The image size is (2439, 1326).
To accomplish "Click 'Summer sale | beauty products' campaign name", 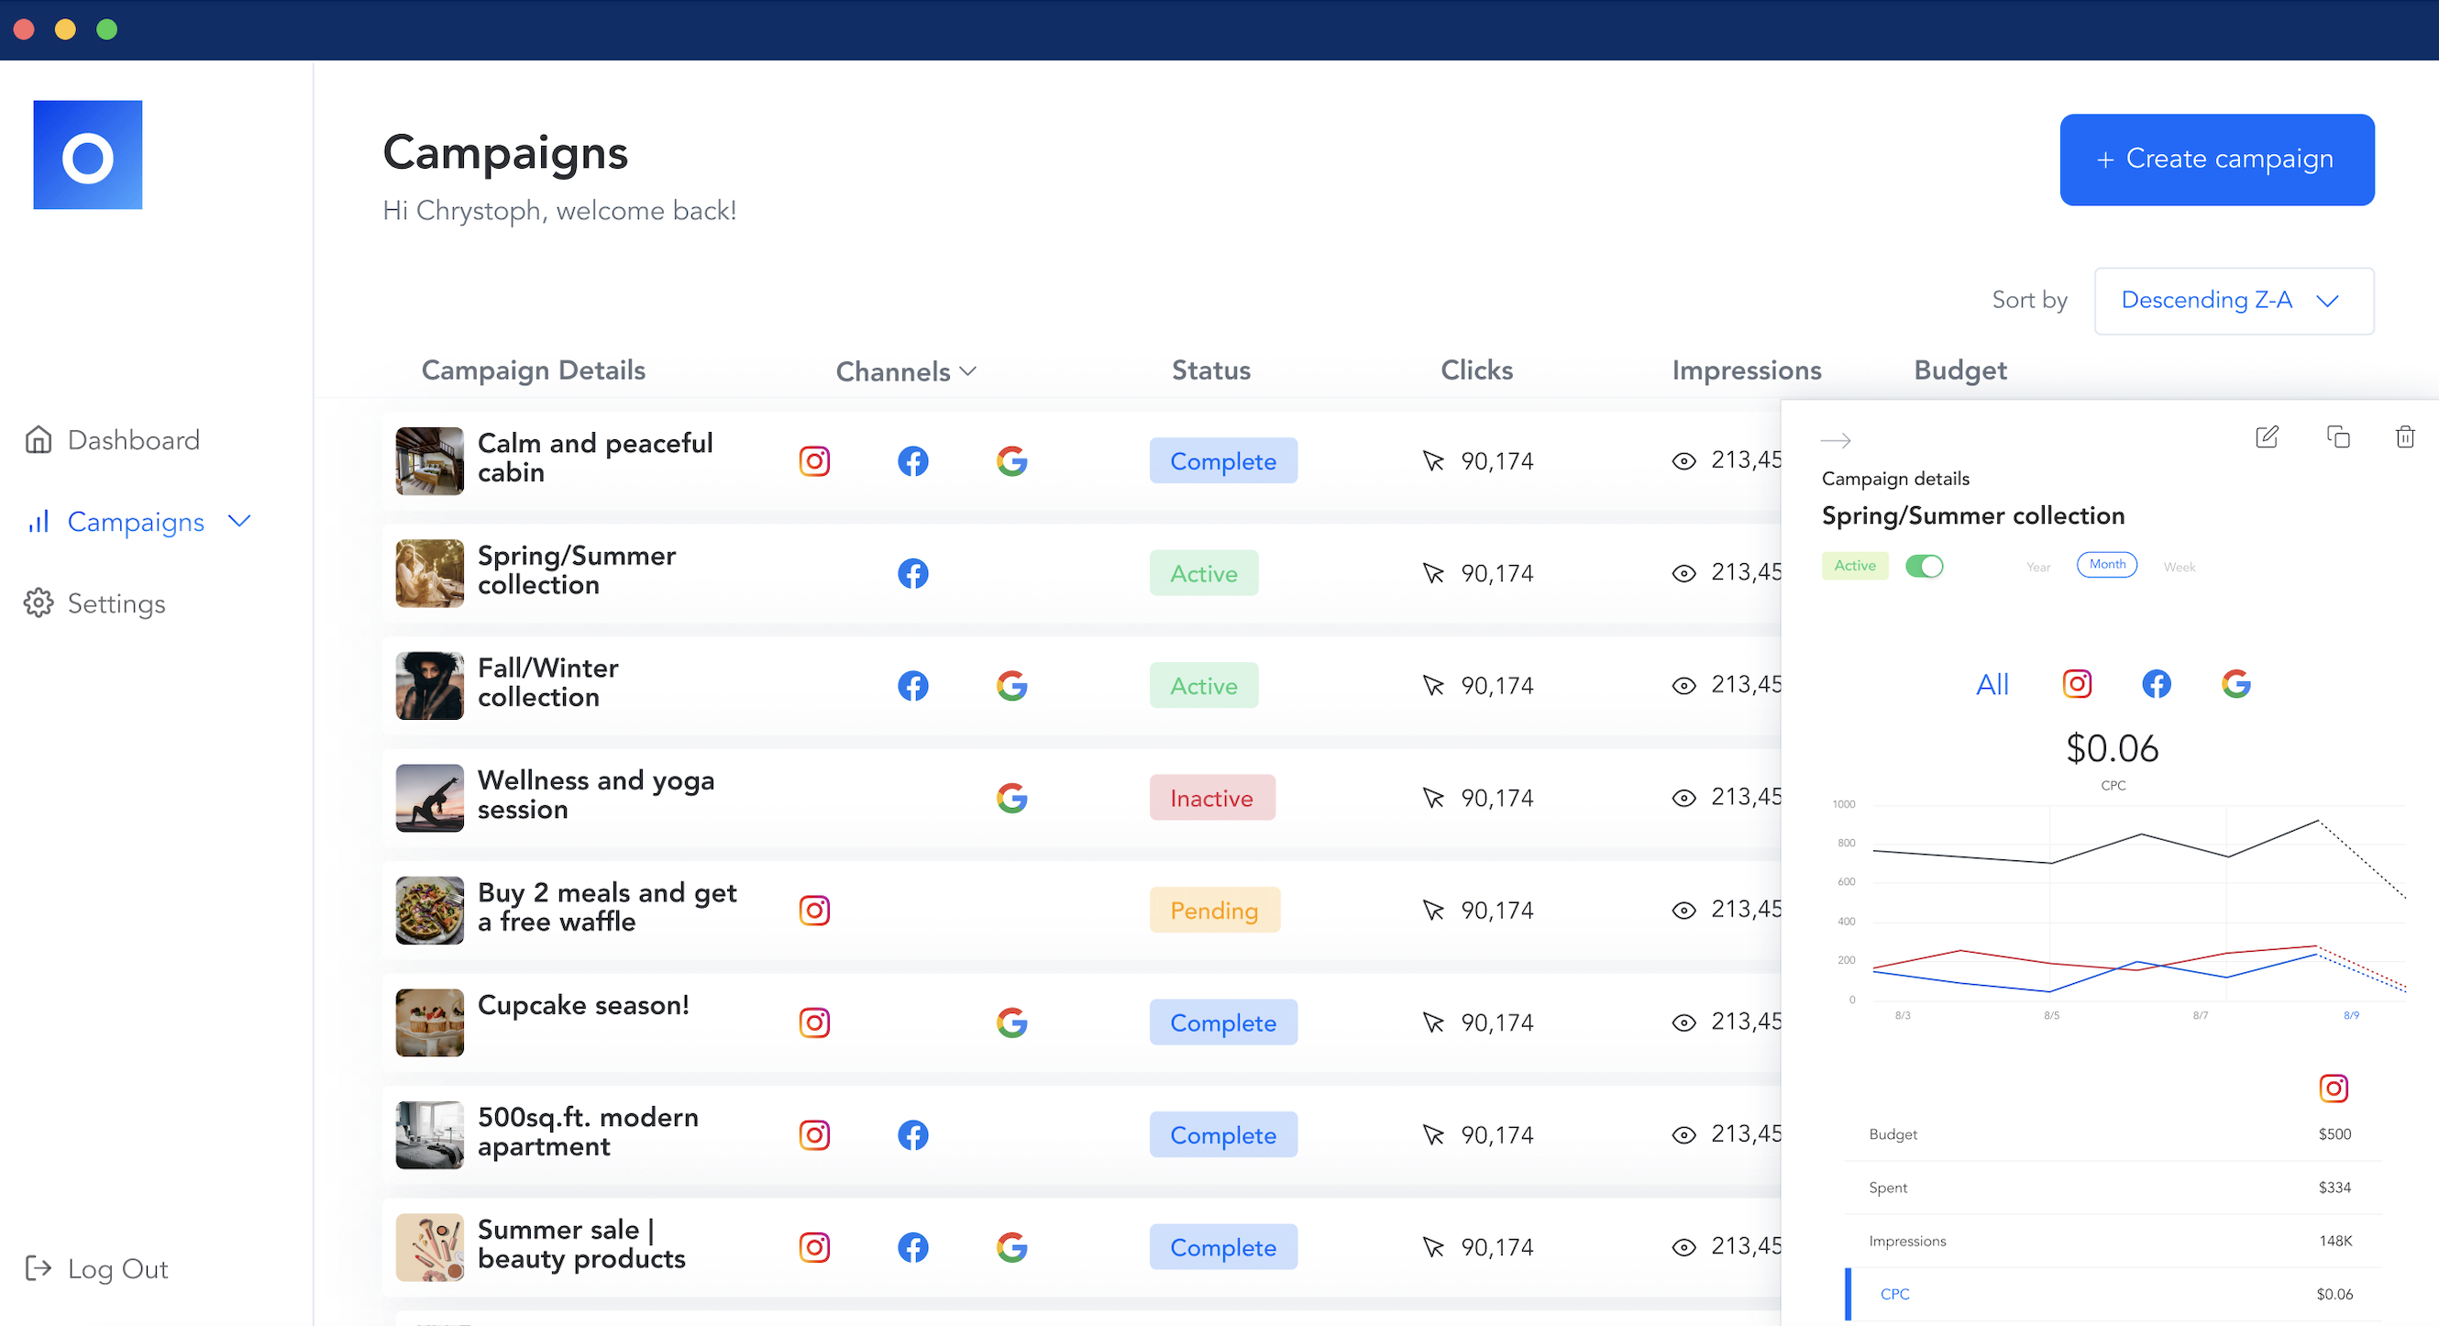I will (x=581, y=1244).
